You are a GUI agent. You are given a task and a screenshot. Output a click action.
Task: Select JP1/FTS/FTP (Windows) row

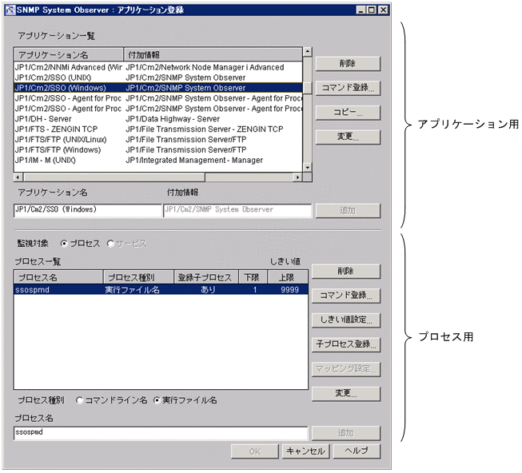[x=158, y=150]
